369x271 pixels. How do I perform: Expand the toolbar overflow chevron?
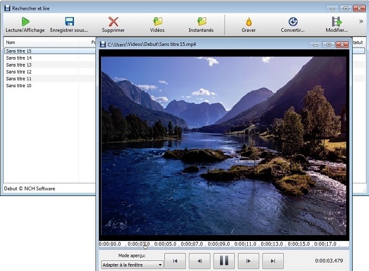tap(361, 22)
